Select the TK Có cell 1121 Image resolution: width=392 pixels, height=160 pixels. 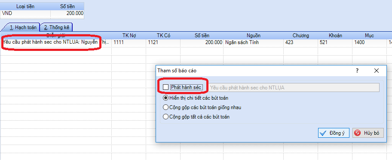coord(163,43)
